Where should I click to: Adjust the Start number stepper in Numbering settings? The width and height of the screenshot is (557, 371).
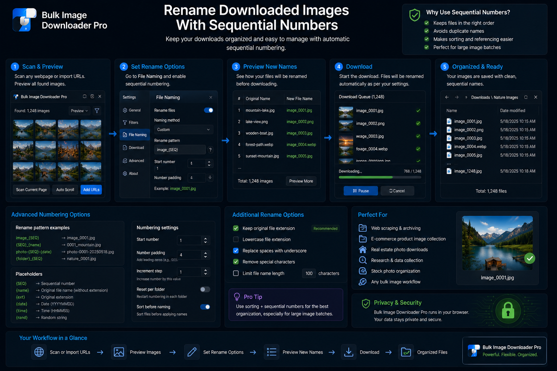pos(206,240)
